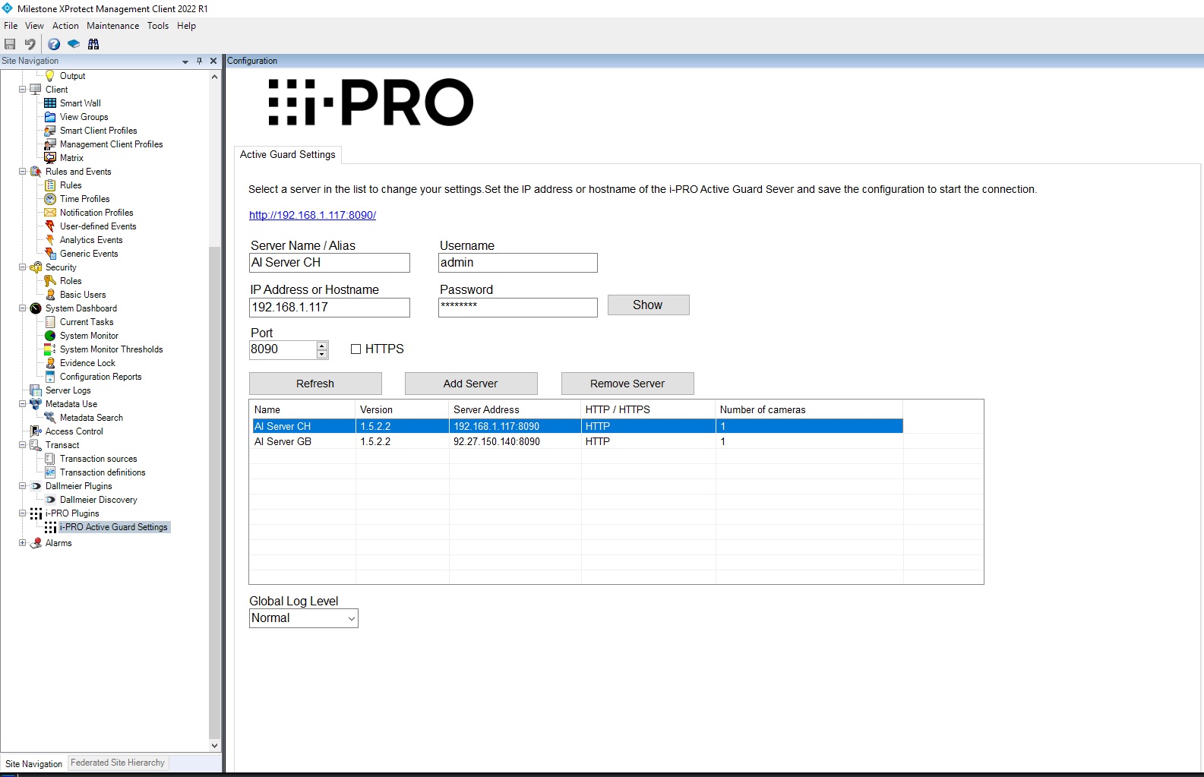Click the IP Address or Hostname field
This screenshot has width=1204, height=777.
(x=330, y=308)
